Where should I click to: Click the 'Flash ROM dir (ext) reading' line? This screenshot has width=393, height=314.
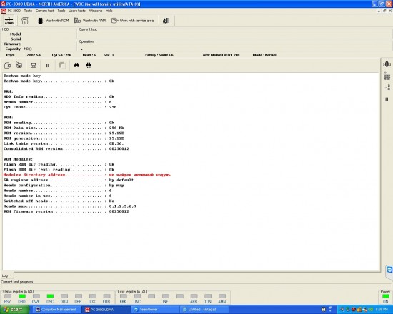click(59, 170)
